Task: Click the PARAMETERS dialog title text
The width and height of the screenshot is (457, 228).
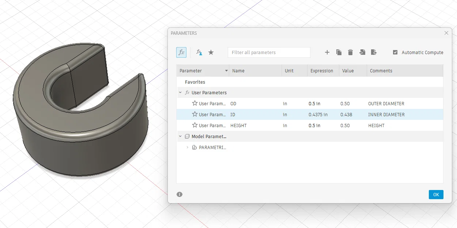Action: 184,33
